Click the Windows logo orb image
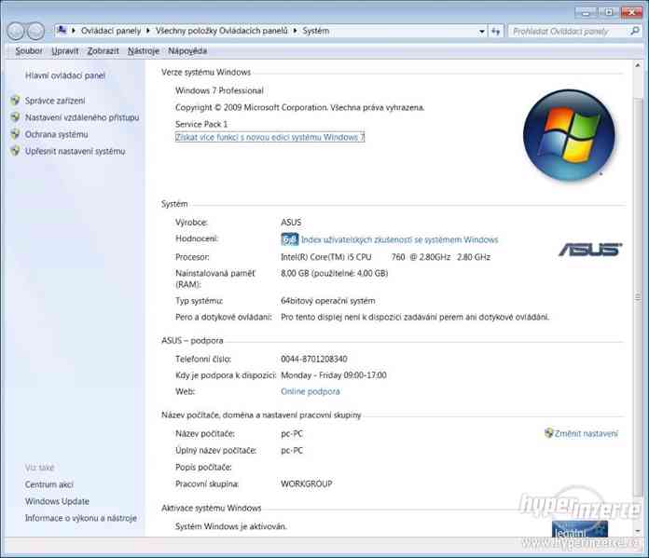The image size is (649, 558). click(569, 135)
